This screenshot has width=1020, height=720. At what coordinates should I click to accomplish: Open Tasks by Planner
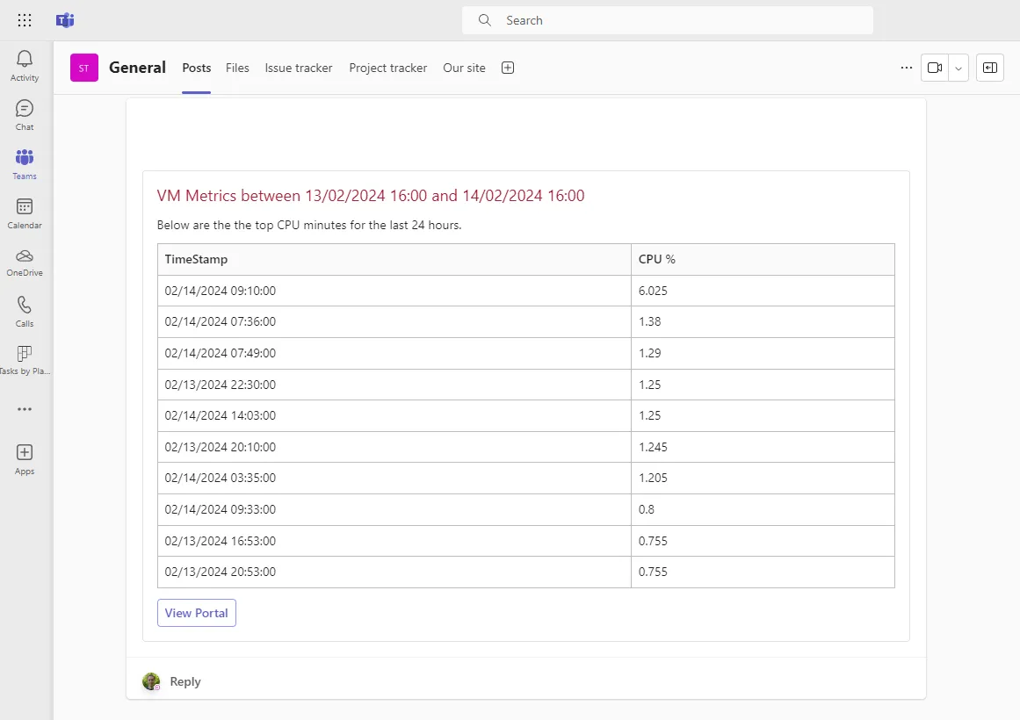tap(24, 358)
